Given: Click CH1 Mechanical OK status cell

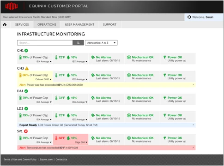Looking at the screenshot, I should [x=142, y=59].
